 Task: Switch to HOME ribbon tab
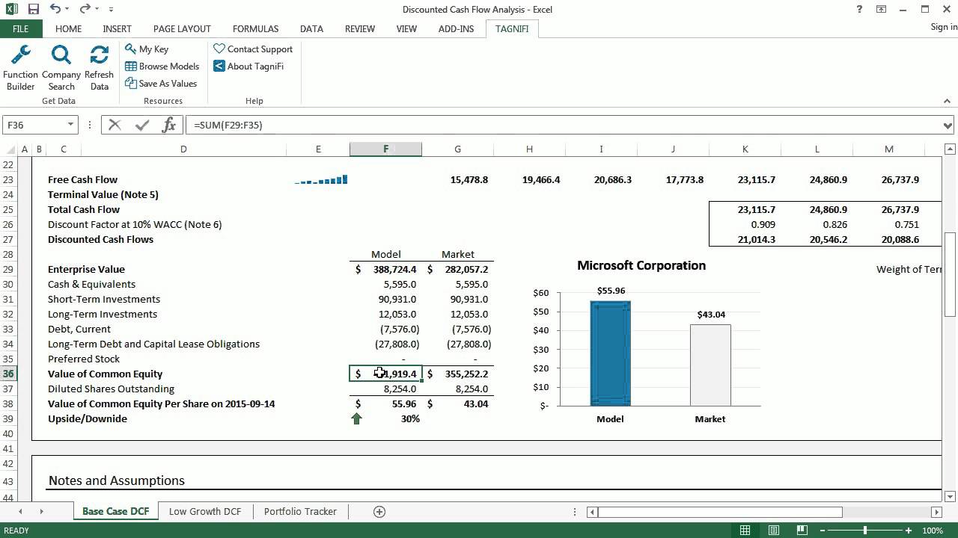(68, 28)
